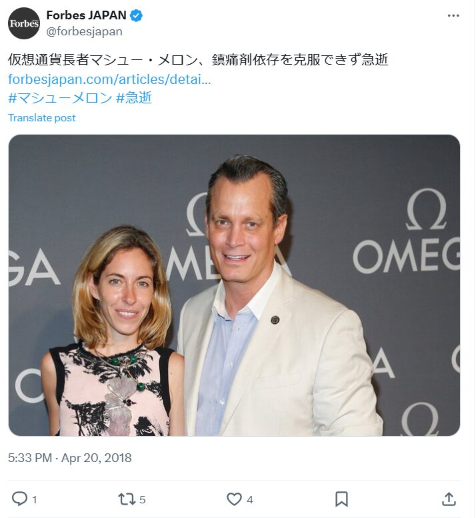The width and height of the screenshot is (476, 518).
Task: Click the Forbes JAPAN display name
Action: pyautogui.click(x=86, y=15)
